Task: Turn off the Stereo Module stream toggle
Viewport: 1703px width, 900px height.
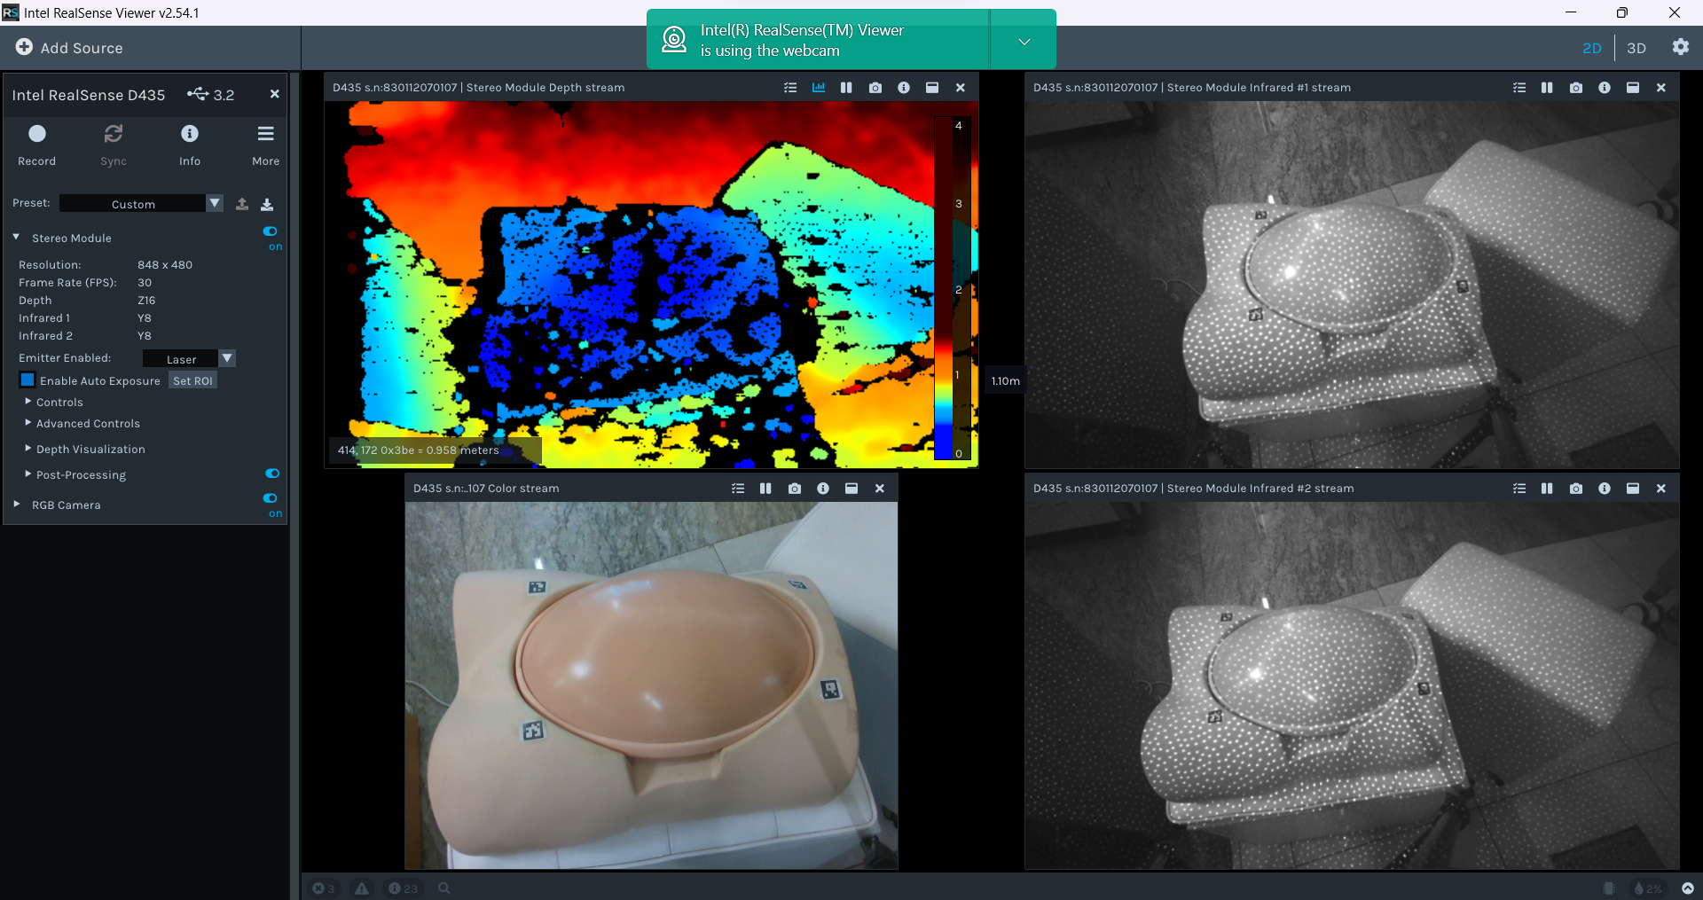Action: (271, 231)
